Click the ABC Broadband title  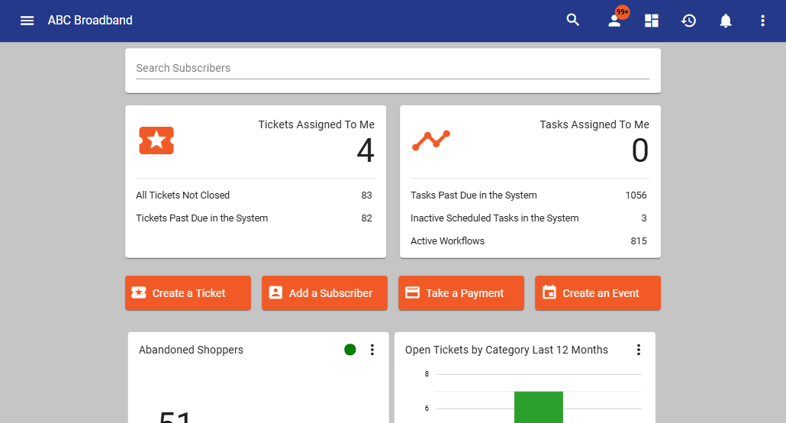90,20
